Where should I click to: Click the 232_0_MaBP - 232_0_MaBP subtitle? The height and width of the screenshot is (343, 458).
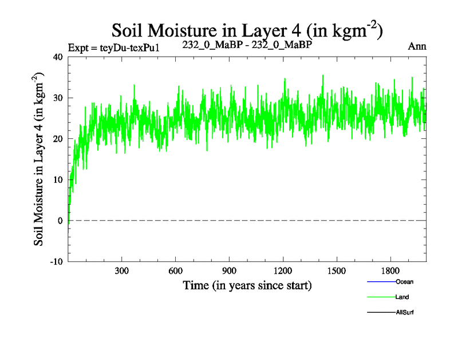click(247, 44)
